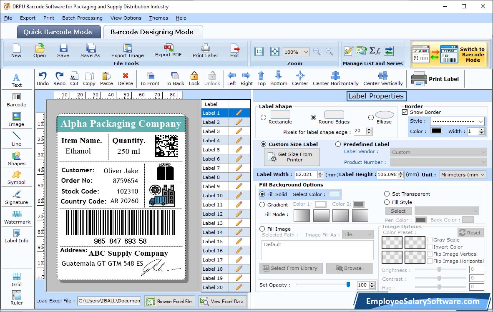Screen dimensions: 493x312
Task: Open the Themes menu
Action: (x=158, y=18)
